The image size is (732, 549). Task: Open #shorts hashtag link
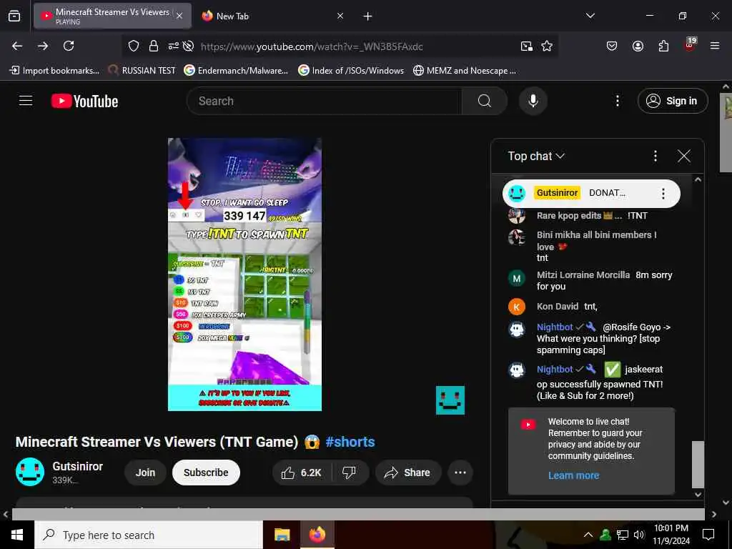(350, 442)
